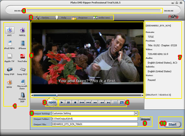Click the Output Folder path field

(x=95, y=119)
